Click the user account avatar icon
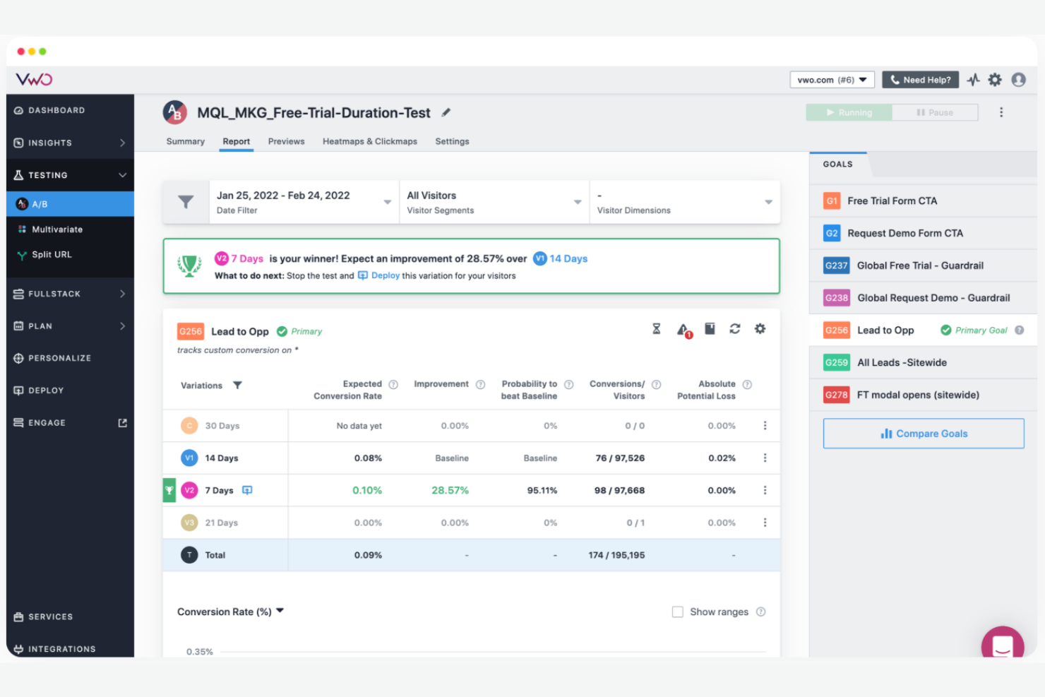This screenshot has height=697, width=1045. pos(1018,80)
